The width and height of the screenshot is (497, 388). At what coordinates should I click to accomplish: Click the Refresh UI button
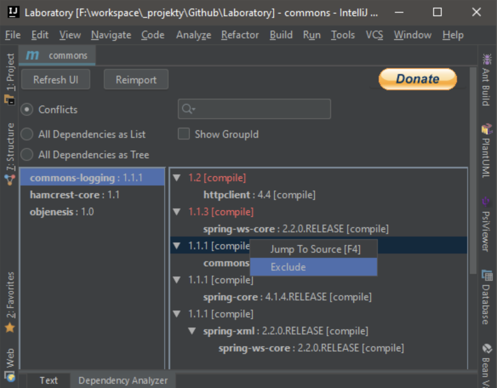click(56, 79)
